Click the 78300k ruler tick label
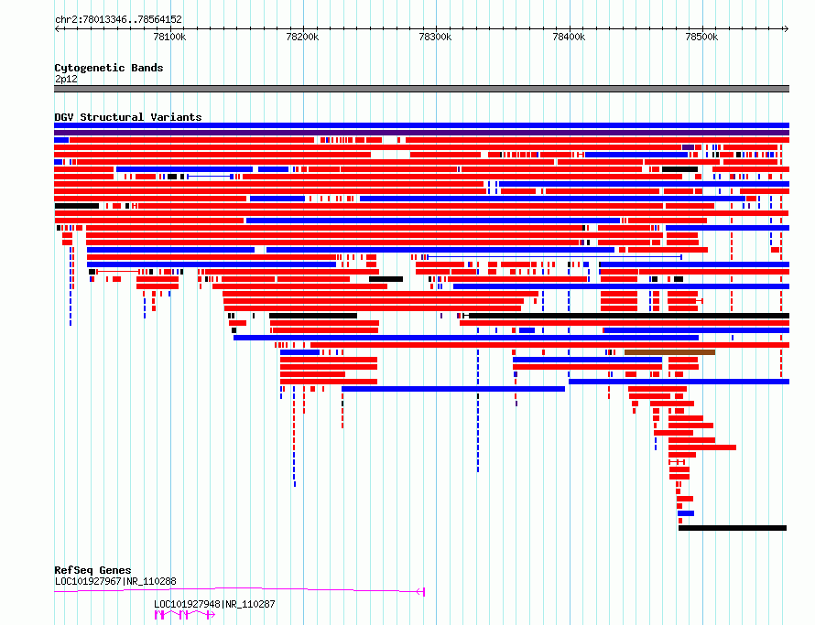 pos(435,37)
